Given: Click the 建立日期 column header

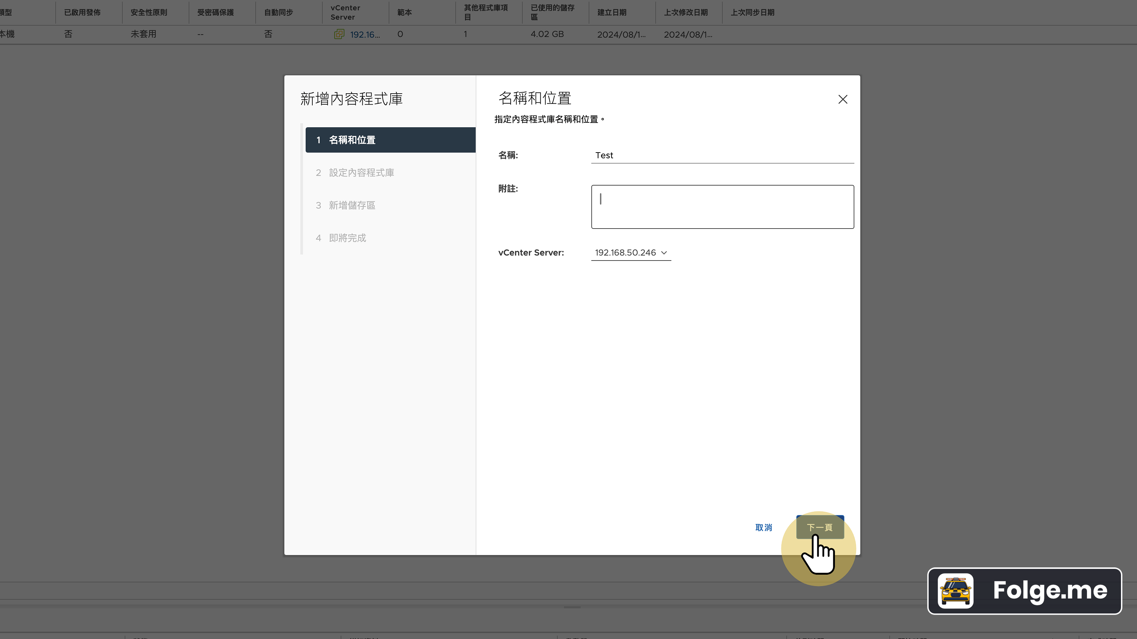Looking at the screenshot, I should click(612, 12).
